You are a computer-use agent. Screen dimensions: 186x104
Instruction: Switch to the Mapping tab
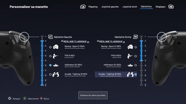93,7
